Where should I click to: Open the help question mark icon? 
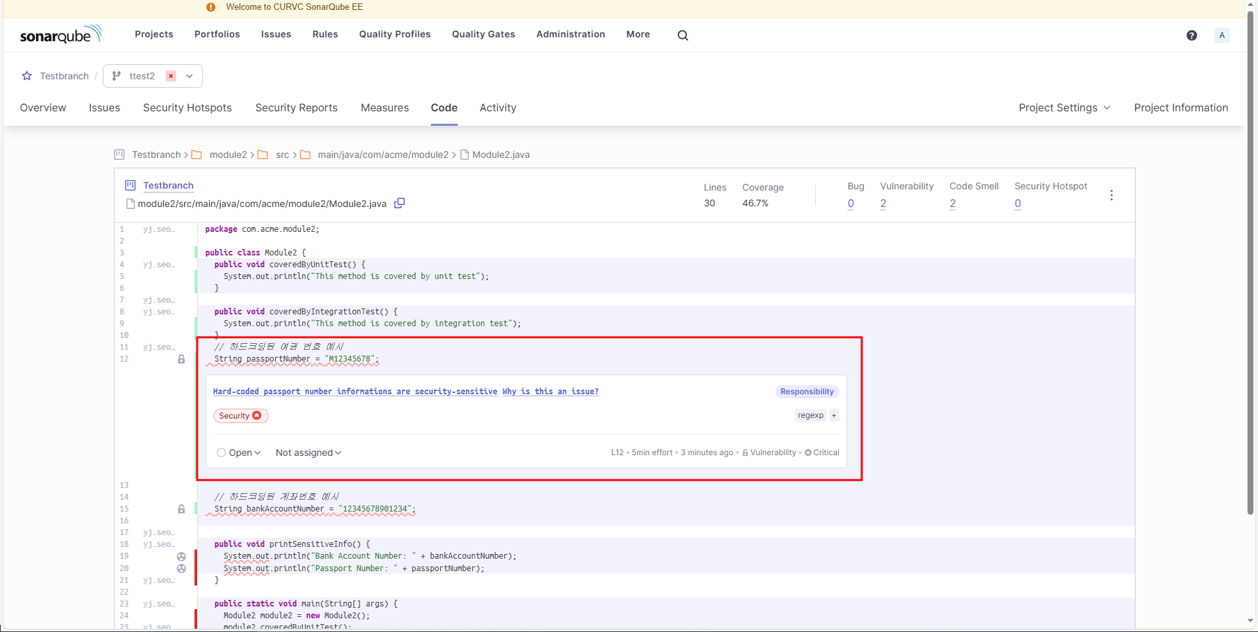click(x=1191, y=35)
